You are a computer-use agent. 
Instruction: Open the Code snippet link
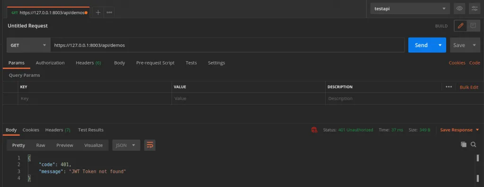pos(475,63)
